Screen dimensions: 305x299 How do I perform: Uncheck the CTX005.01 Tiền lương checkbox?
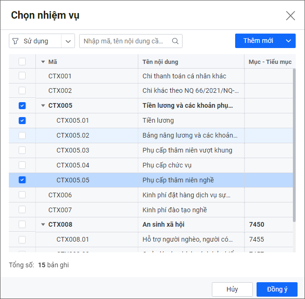point(22,121)
